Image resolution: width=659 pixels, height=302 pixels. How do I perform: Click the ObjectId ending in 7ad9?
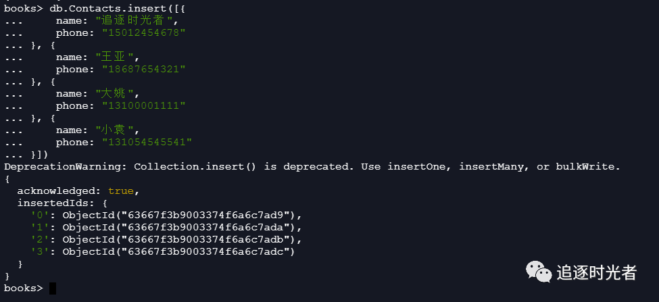click(x=181, y=215)
